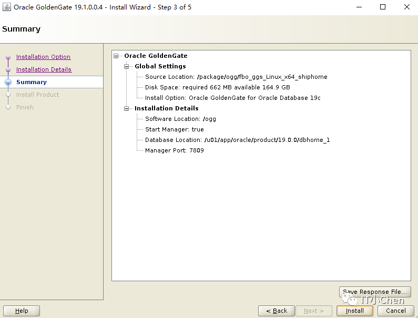Minimize the Install Wizard window
Image resolution: width=418 pixels, height=318 pixels.
click(x=359, y=7)
